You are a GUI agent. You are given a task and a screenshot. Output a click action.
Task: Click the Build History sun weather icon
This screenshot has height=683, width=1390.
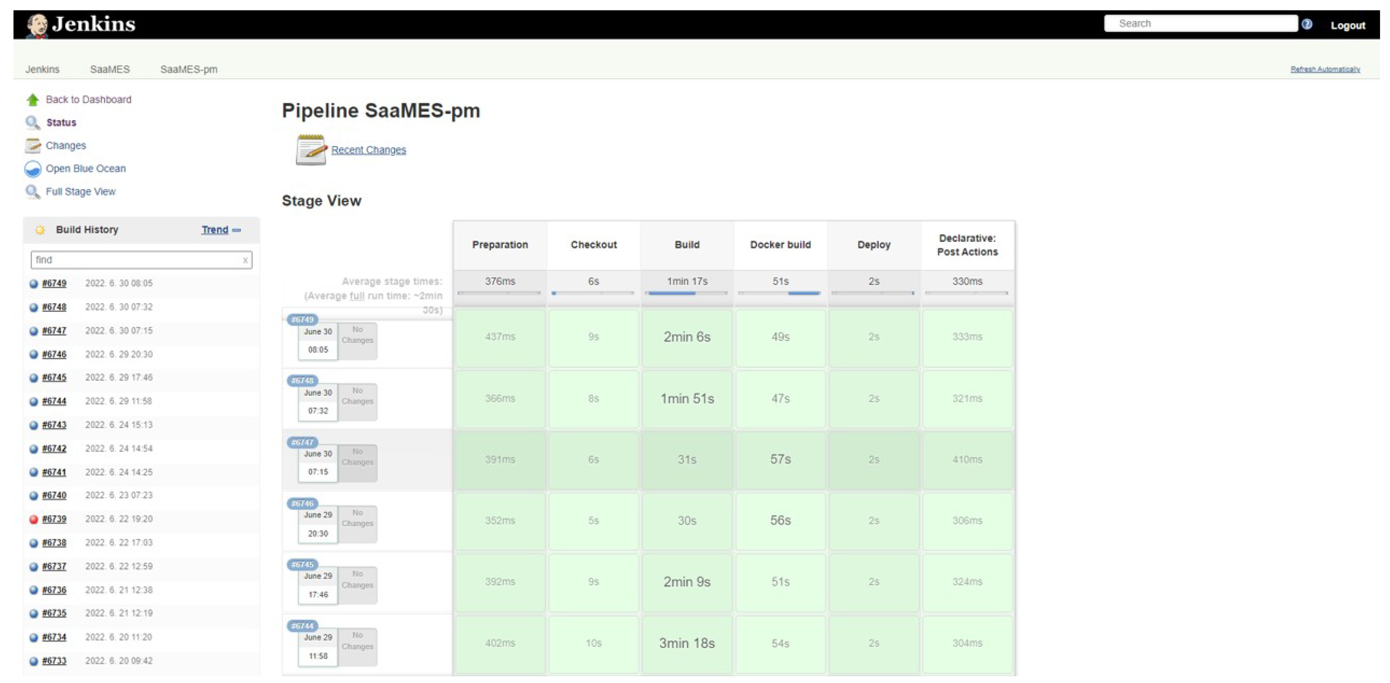coord(40,230)
